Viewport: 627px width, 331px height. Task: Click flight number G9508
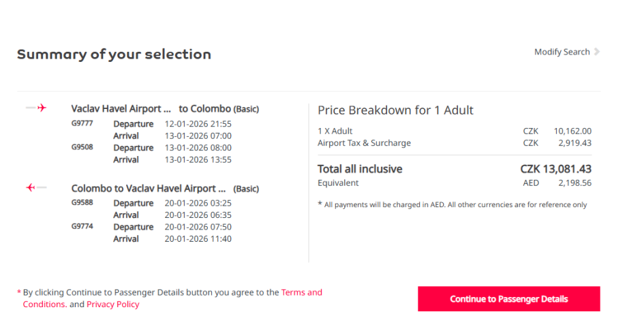(82, 146)
